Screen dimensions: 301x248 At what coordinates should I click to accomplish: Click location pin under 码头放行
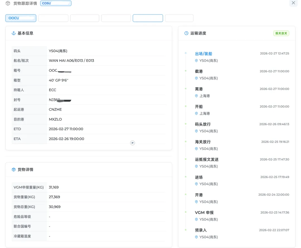(196, 131)
